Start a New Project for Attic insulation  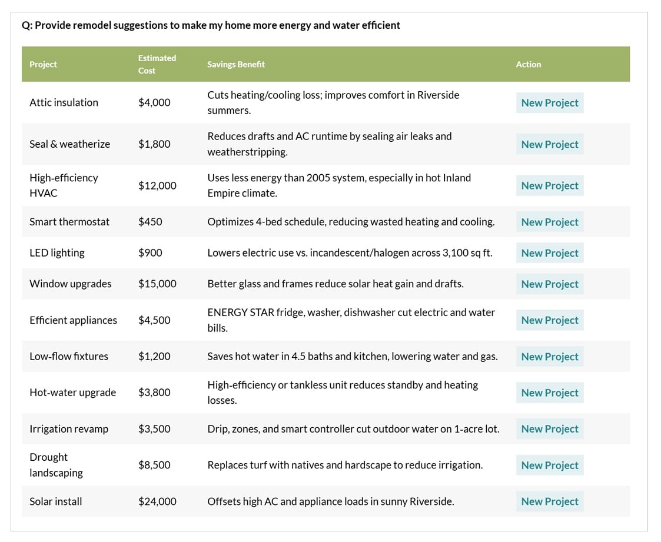[x=549, y=102]
